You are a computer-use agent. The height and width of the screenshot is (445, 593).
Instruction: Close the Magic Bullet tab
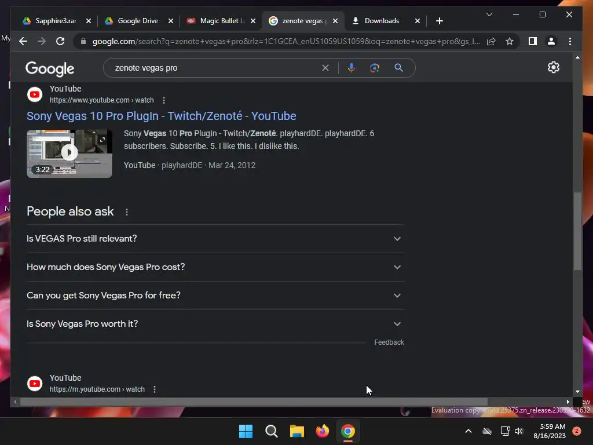click(x=253, y=21)
